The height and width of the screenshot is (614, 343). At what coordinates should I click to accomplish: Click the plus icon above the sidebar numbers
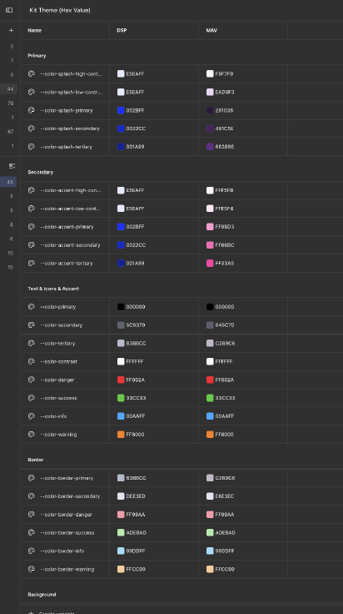click(11, 30)
